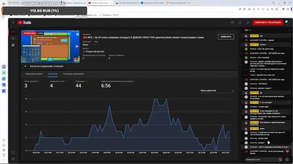Click the stream title text with CRAZY 93%

(x=143, y=37)
